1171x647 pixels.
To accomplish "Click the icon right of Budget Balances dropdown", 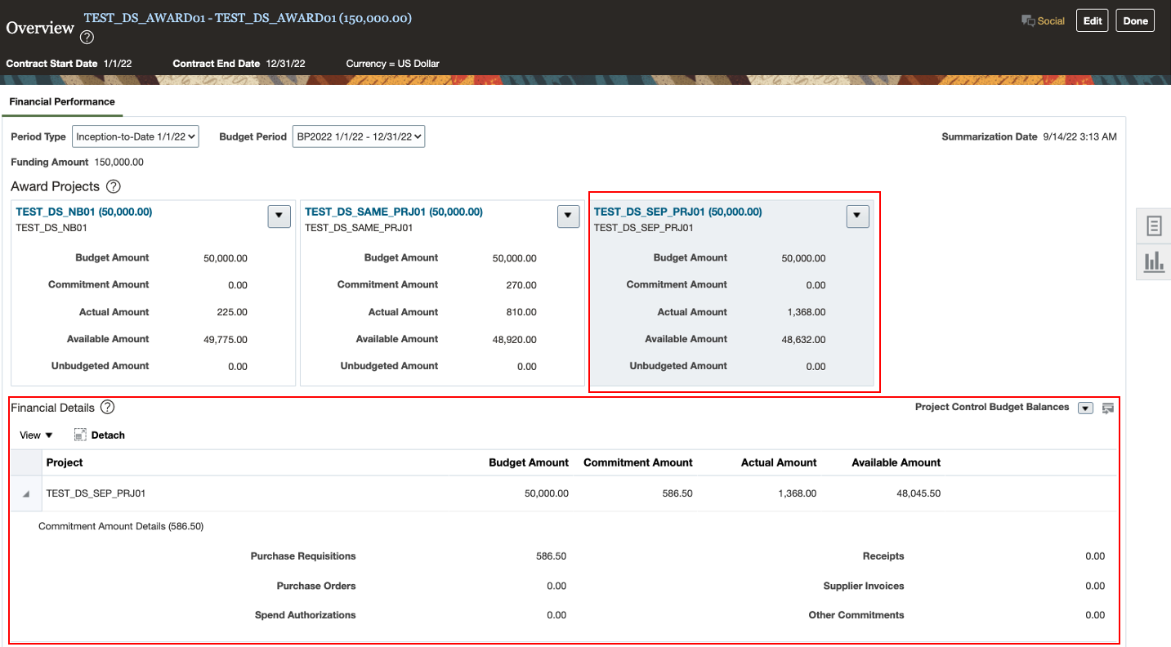I will pos(1108,408).
